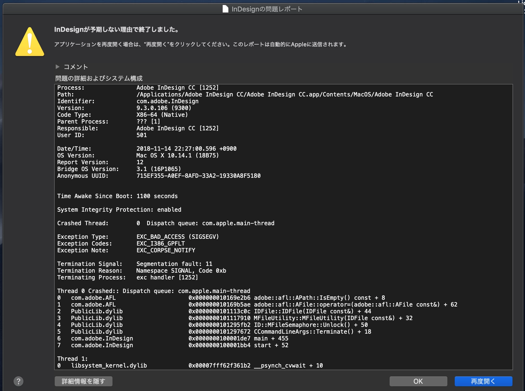Click the Version 9.3.0.106 line

[x=164, y=108]
